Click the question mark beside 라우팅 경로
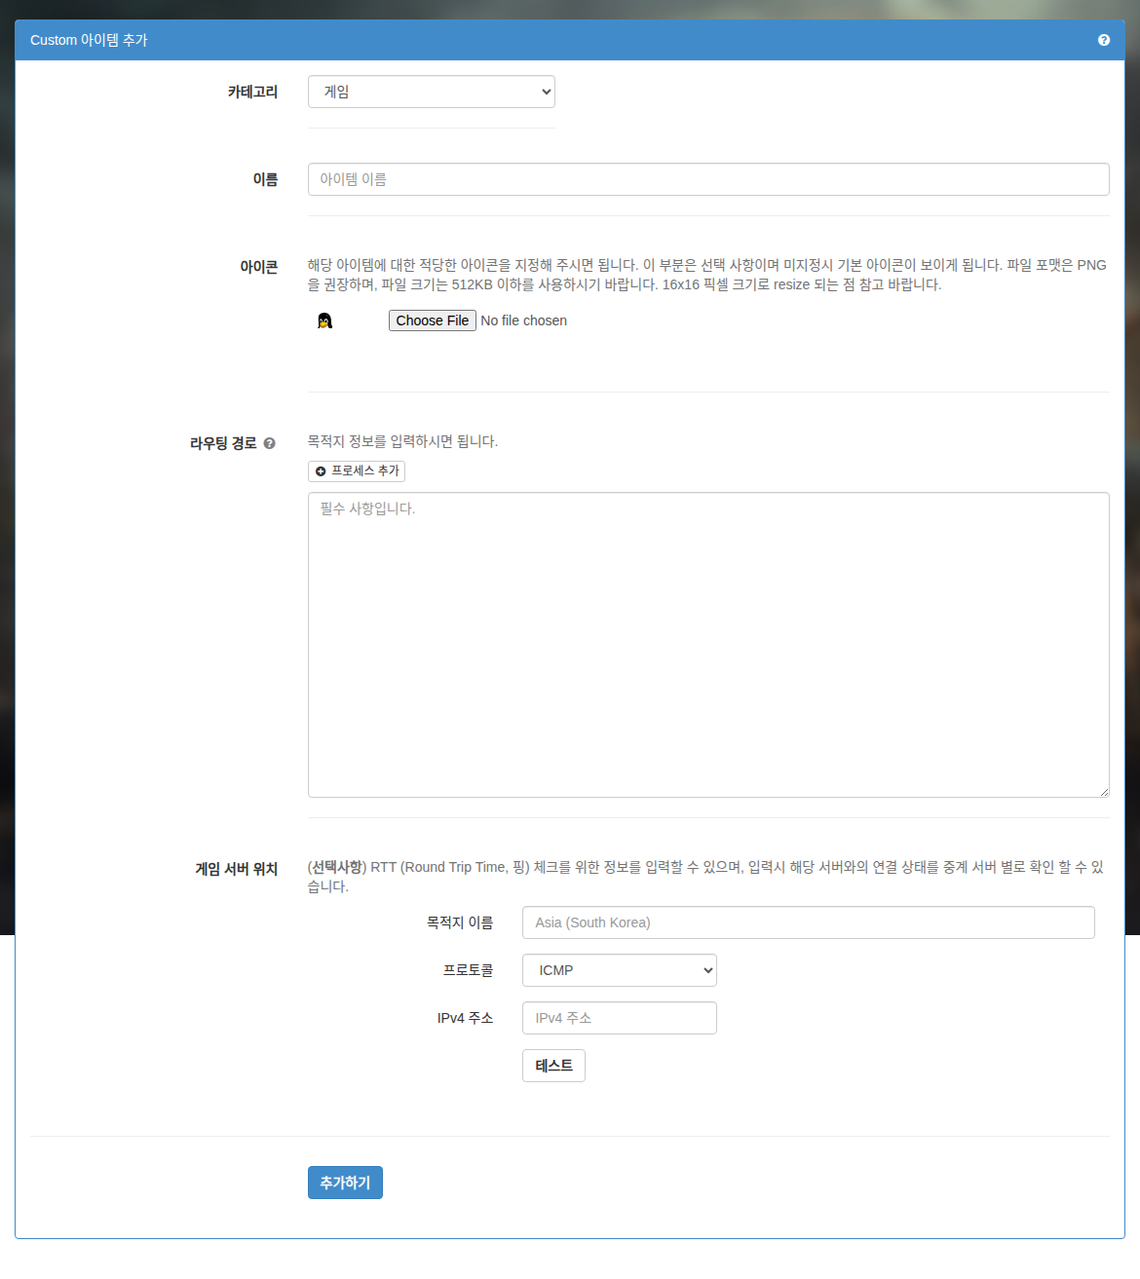1140x1279 pixels. [270, 443]
